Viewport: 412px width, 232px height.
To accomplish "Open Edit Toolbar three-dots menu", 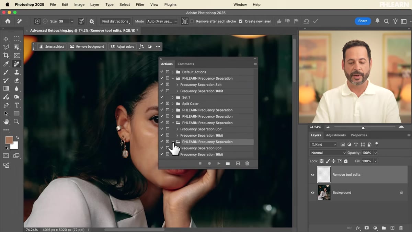I will coord(6,130).
